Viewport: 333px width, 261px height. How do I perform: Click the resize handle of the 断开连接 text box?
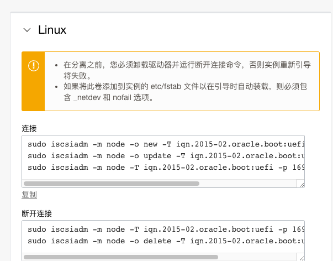300,257
